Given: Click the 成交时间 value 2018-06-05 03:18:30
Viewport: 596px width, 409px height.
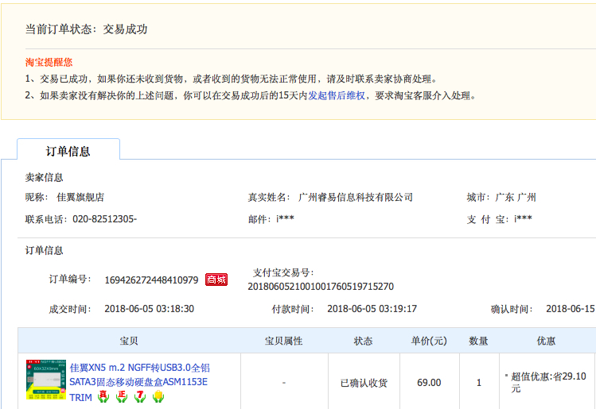Looking at the screenshot, I should click(x=149, y=309).
